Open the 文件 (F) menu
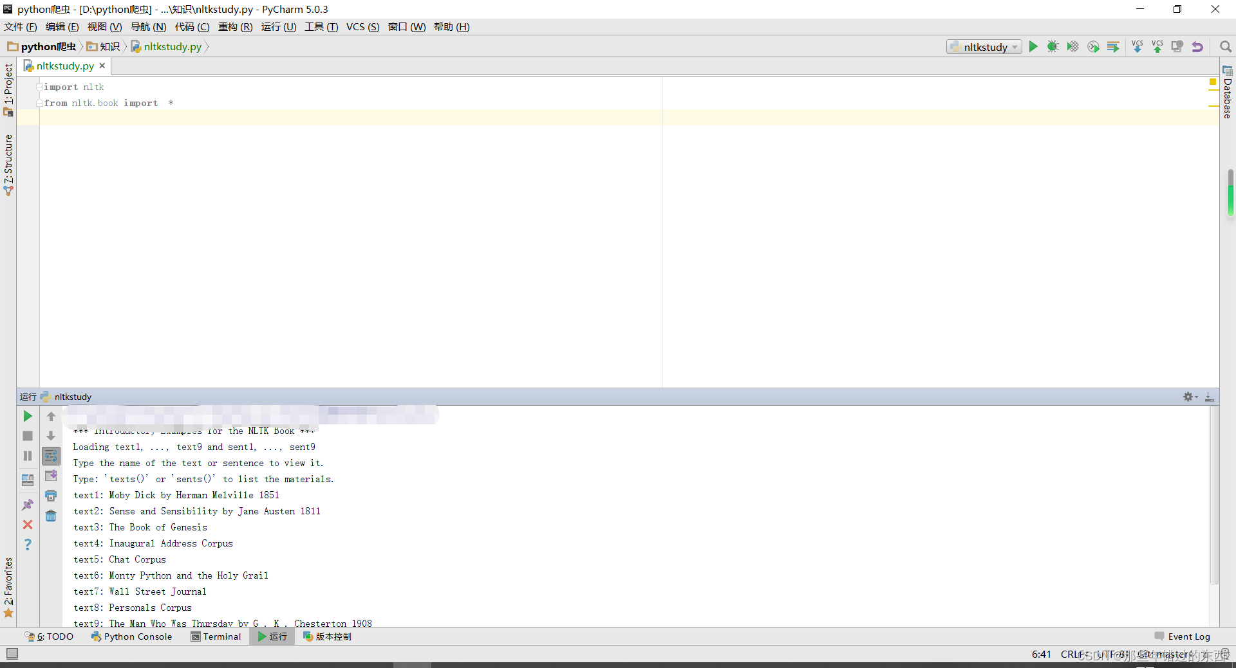This screenshot has height=668, width=1236. click(21, 26)
